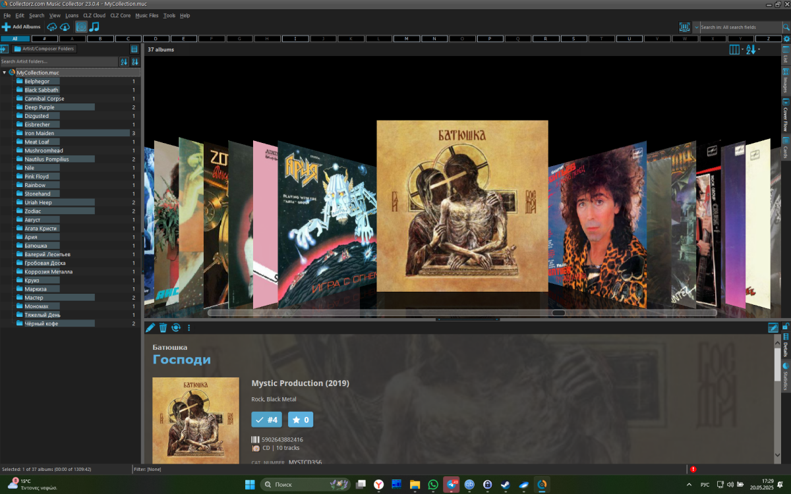The image size is (791, 494).
Task: Filter albums by letter I
Action: point(295,39)
